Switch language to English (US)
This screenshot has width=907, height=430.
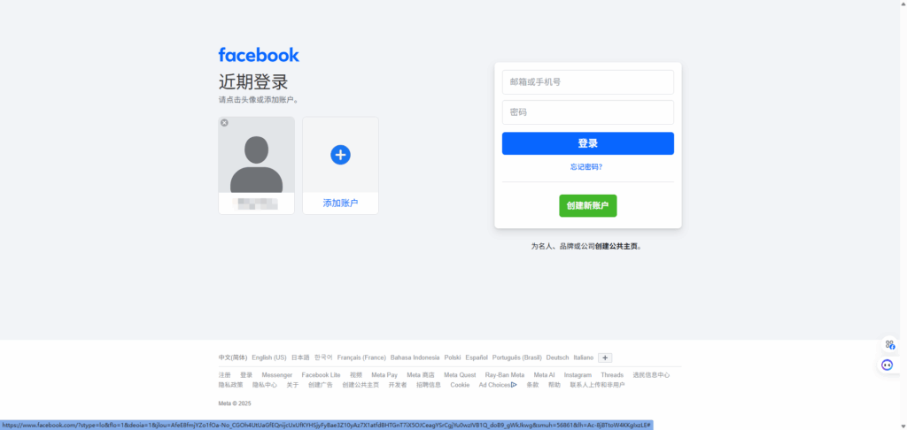pos(269,357)
